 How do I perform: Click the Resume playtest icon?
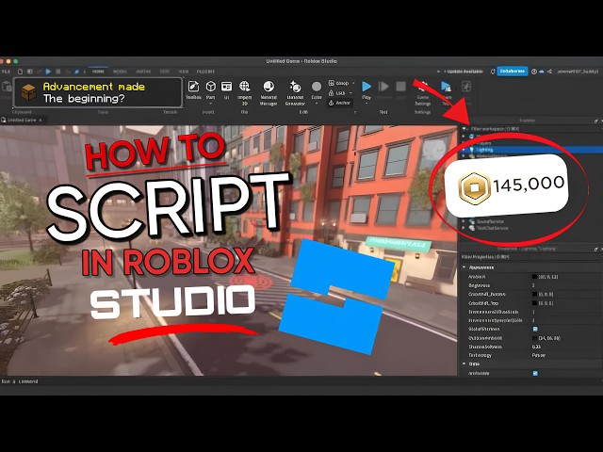(383, 87)
